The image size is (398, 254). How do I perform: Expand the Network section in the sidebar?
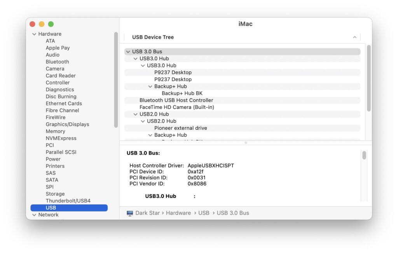(34, 215)
